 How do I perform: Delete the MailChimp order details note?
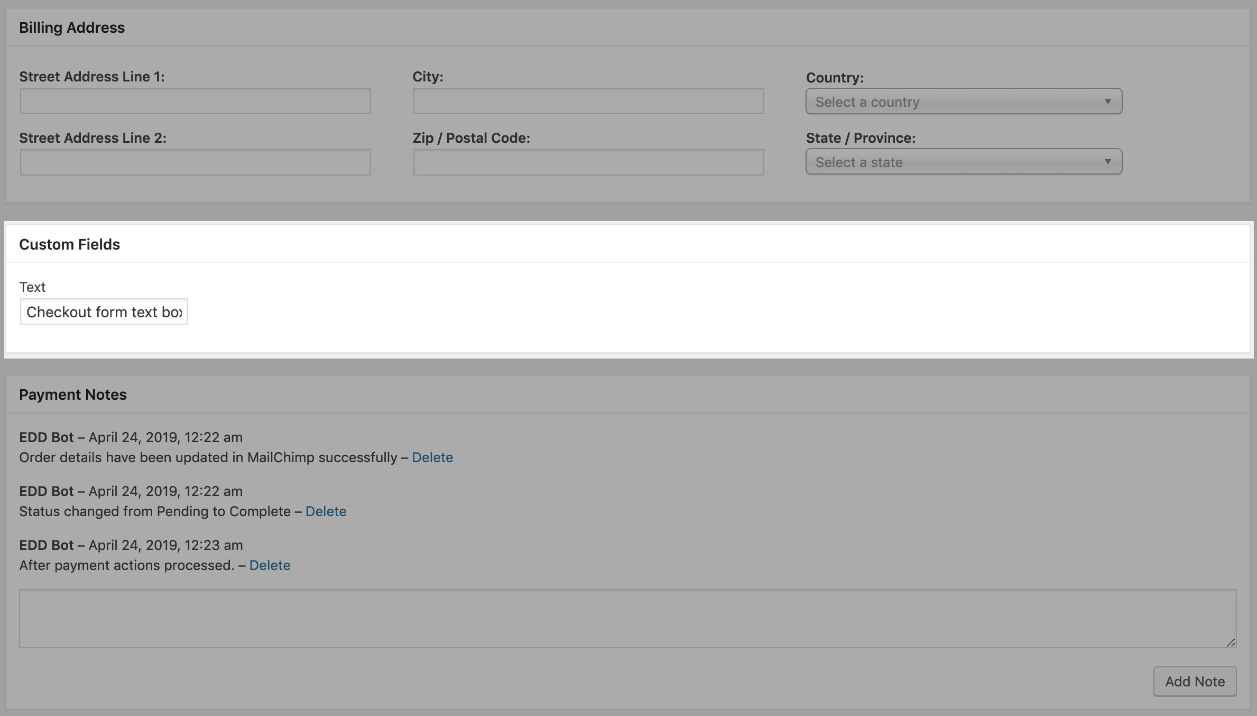(432, 457)
